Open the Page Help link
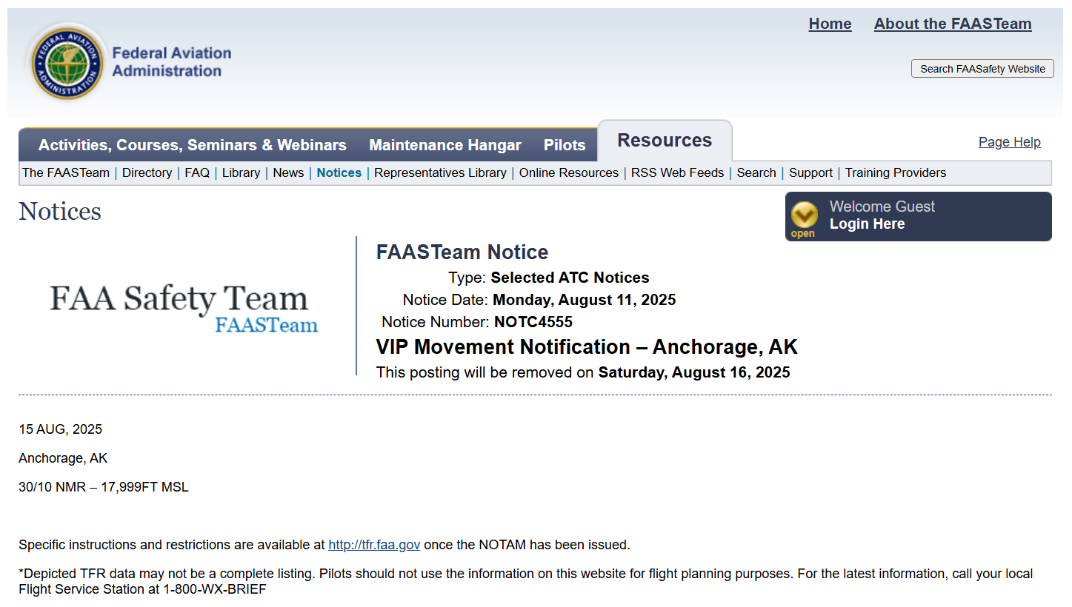 [x=1009, y=142]
